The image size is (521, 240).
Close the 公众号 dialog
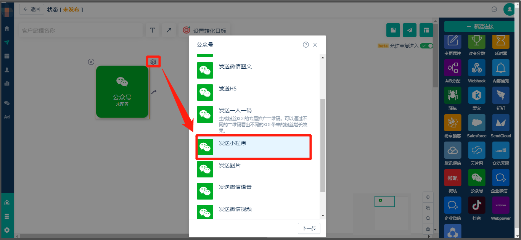tap(315, 45)
